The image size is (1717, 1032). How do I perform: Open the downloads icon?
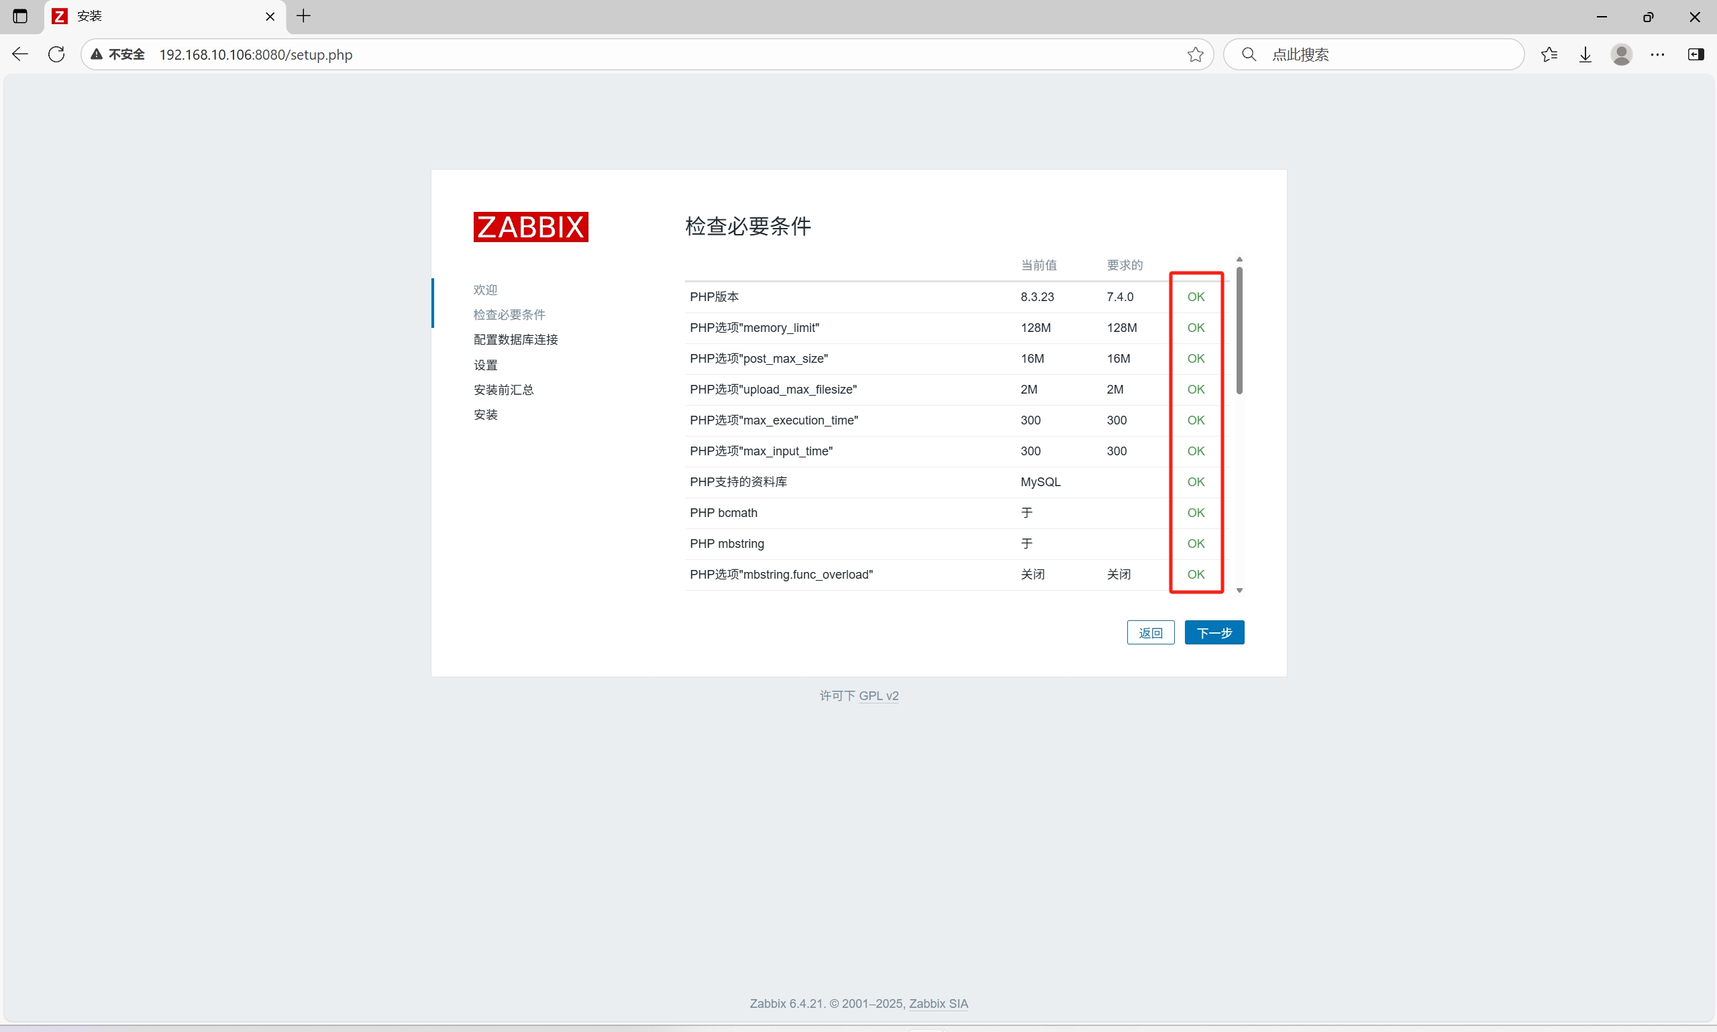[1585, 54]
